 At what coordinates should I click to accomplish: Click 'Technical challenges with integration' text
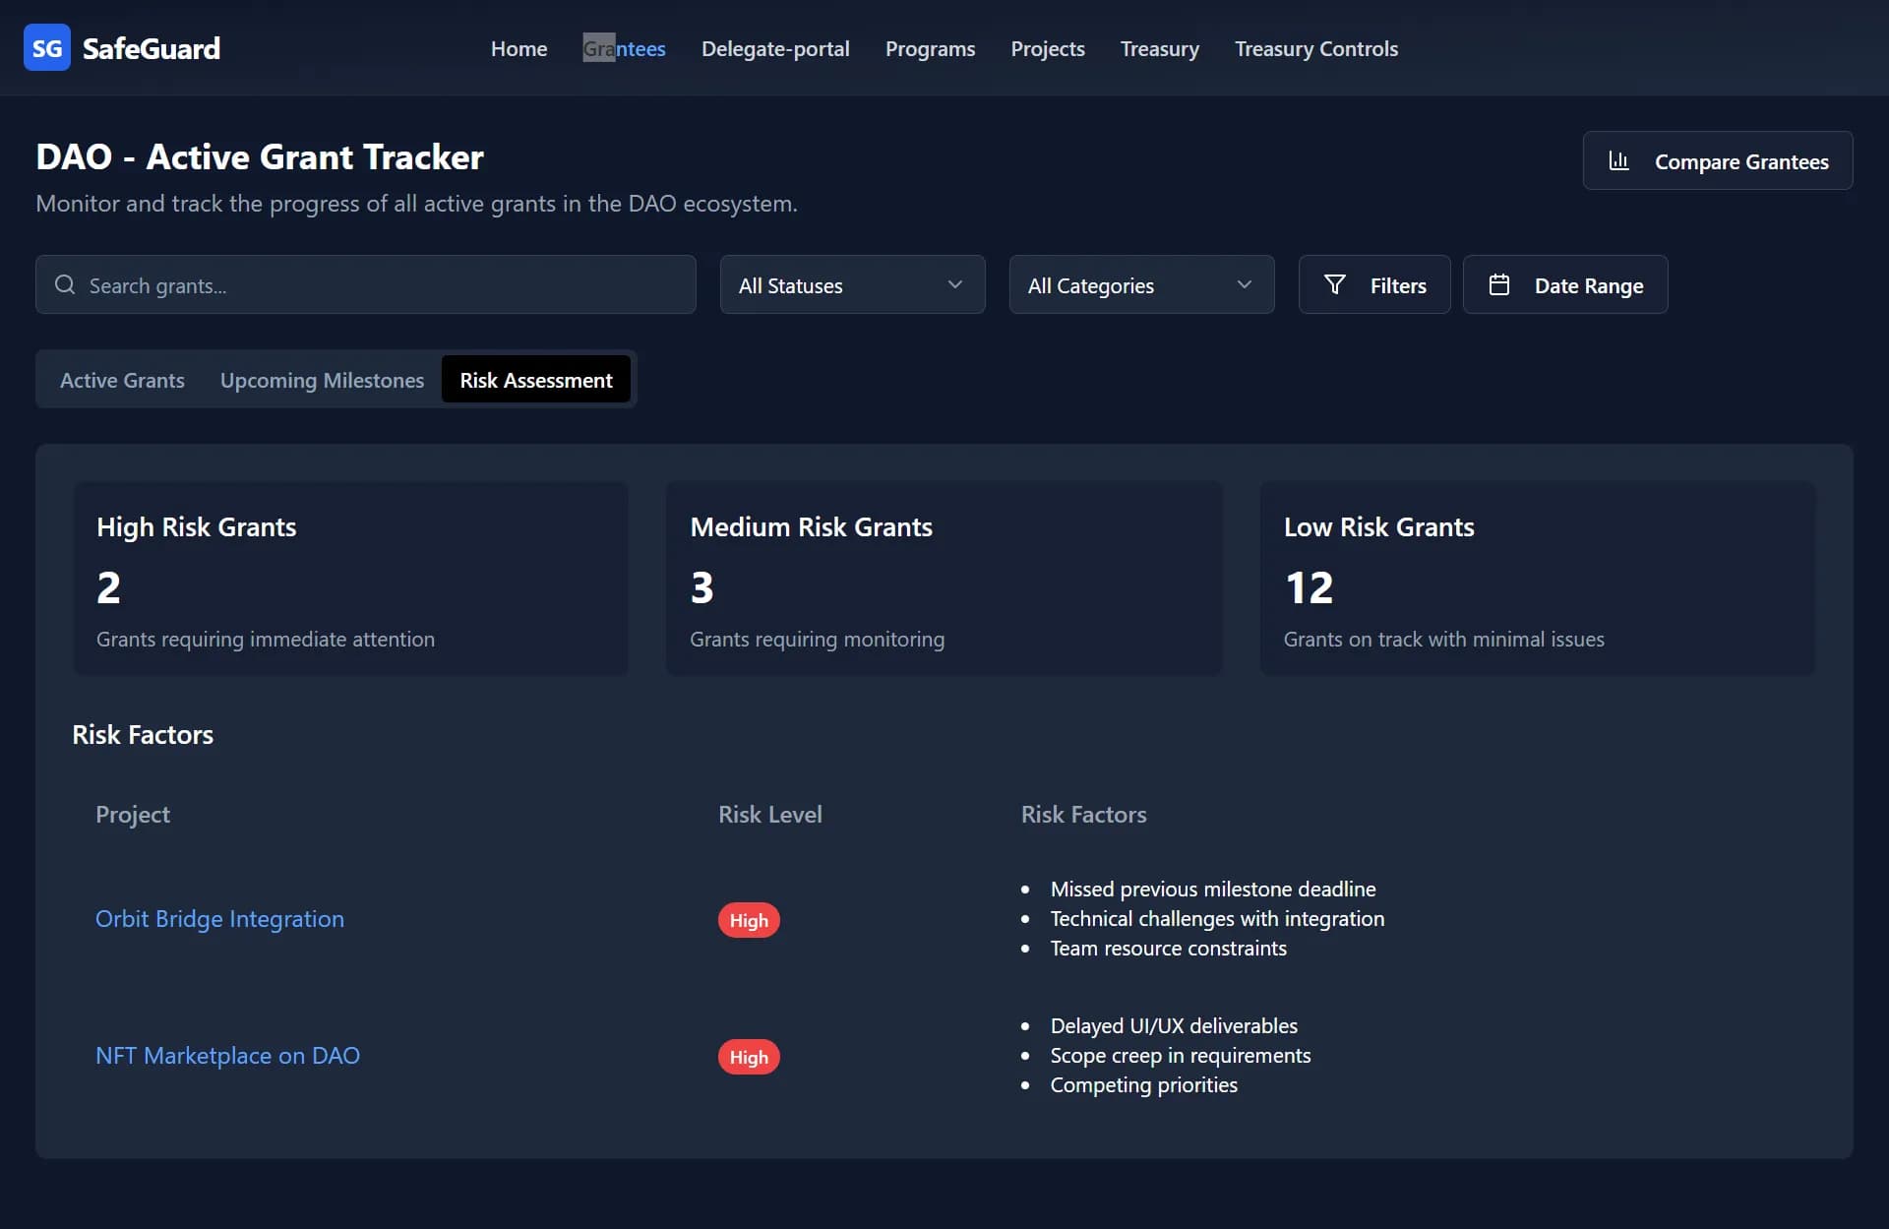pyautogui.click(x=1217, y=918)
